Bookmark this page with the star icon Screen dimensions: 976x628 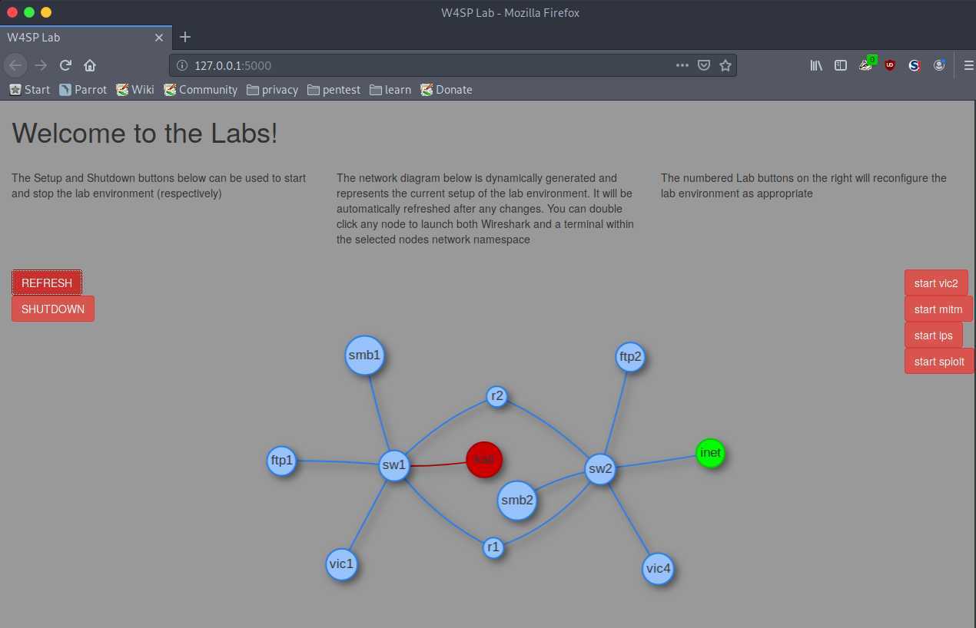point(725,65)
